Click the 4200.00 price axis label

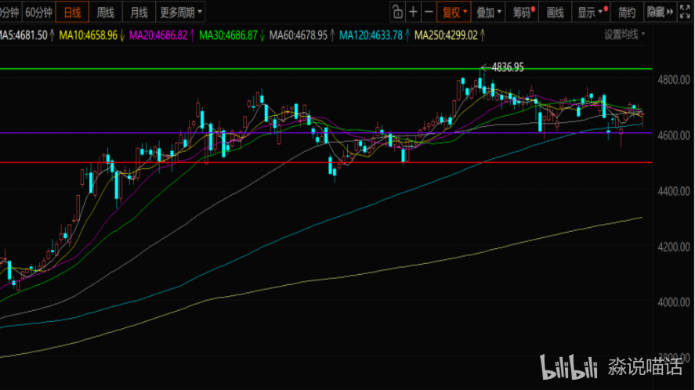coord(674,247)
